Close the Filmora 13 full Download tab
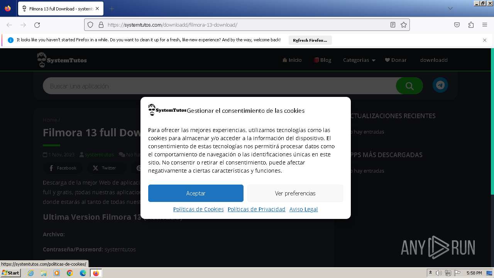 97,8
